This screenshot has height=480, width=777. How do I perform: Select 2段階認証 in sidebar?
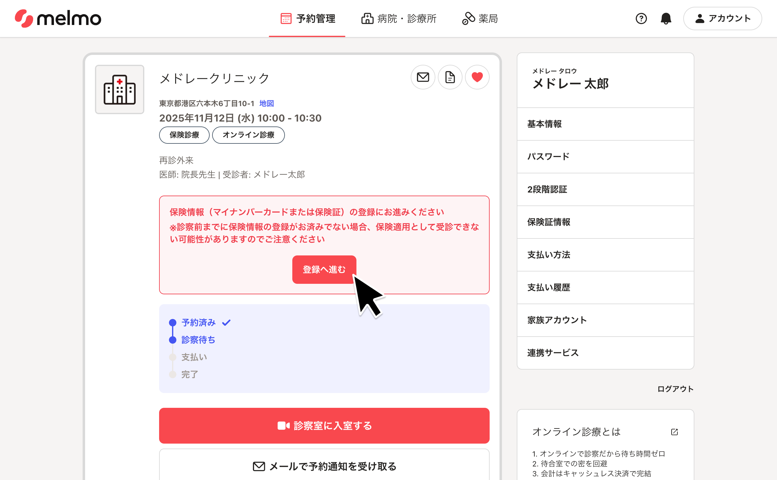pos(605,189)
